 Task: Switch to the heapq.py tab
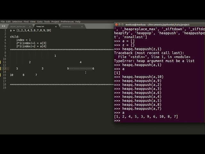[67, 26]
